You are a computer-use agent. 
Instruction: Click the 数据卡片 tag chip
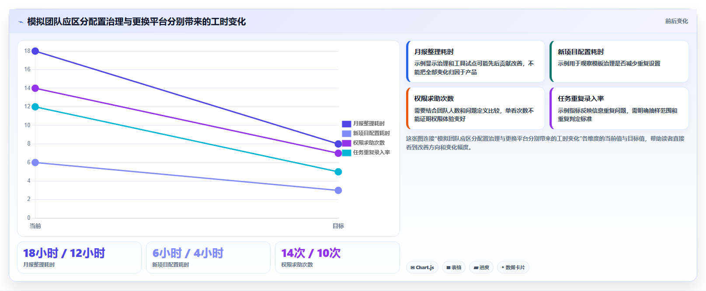[x=513, y=267]
